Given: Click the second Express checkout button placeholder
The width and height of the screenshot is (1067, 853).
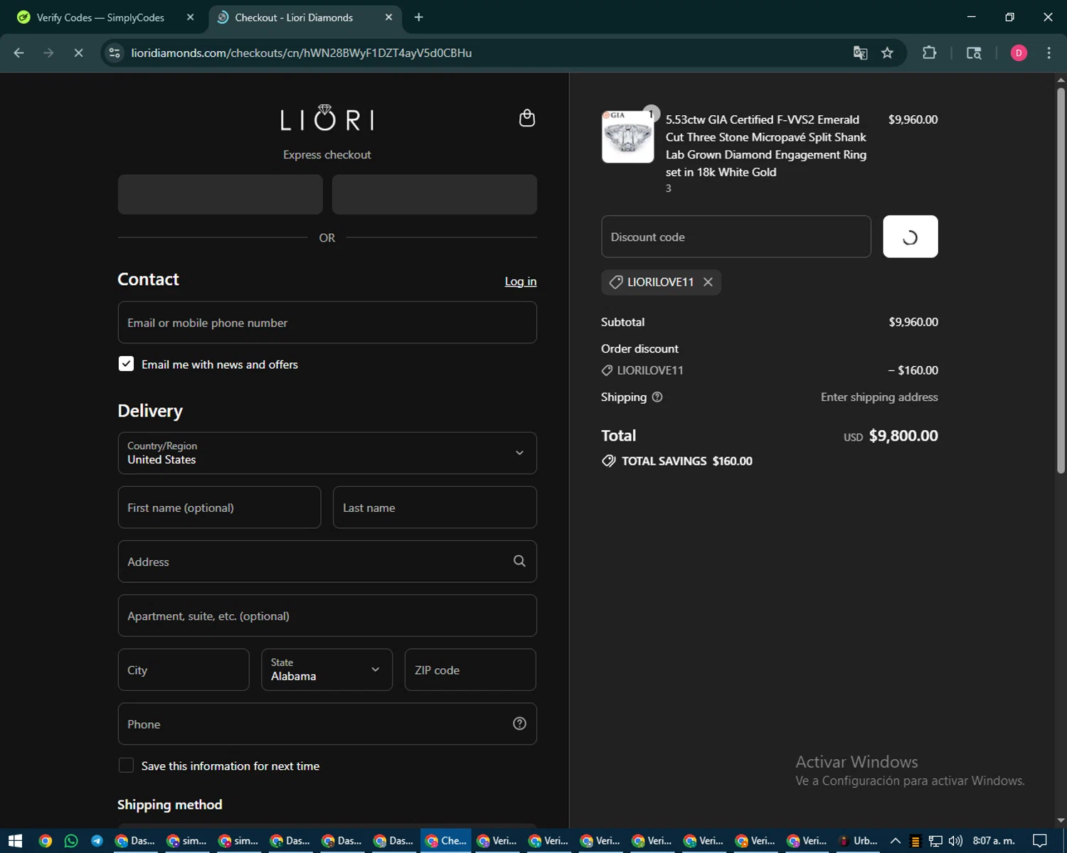Looking at the screenshot, I should pyautogui.click(x=434, y=194).
